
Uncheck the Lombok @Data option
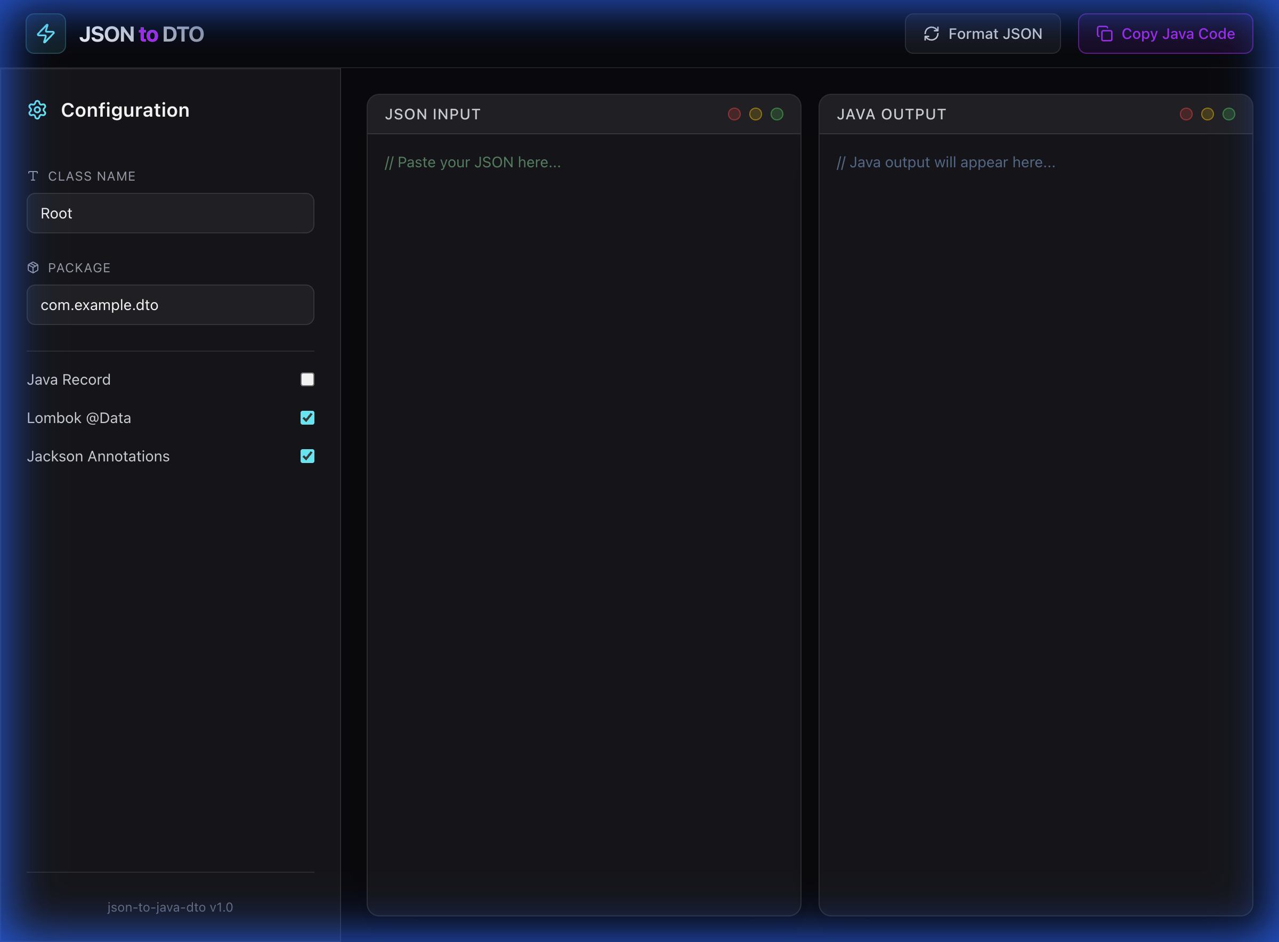pyautogui.click(x=307, y=418)
